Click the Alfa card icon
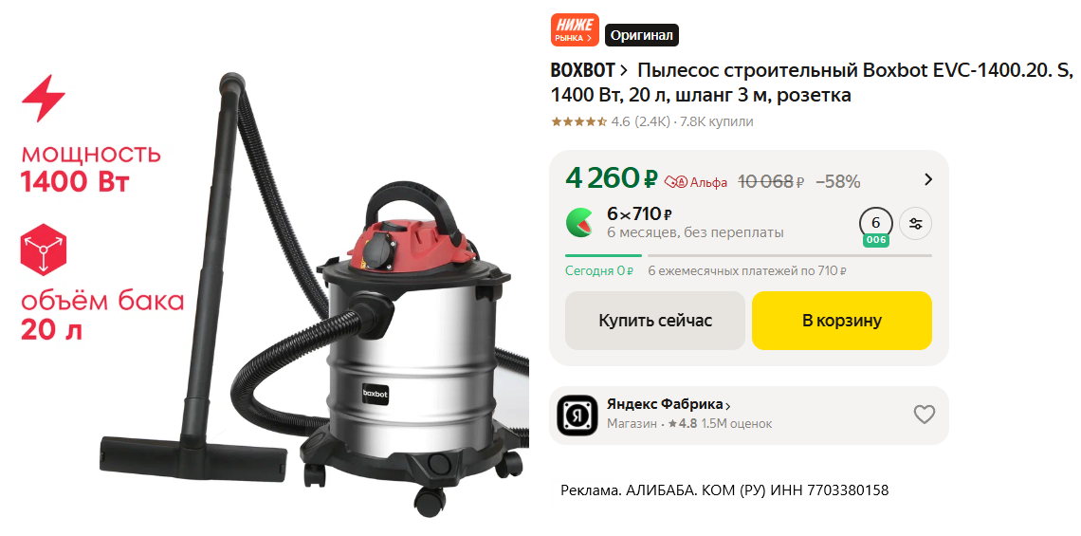The height and width of the screenshot is (536, 1081). [675, 182]
